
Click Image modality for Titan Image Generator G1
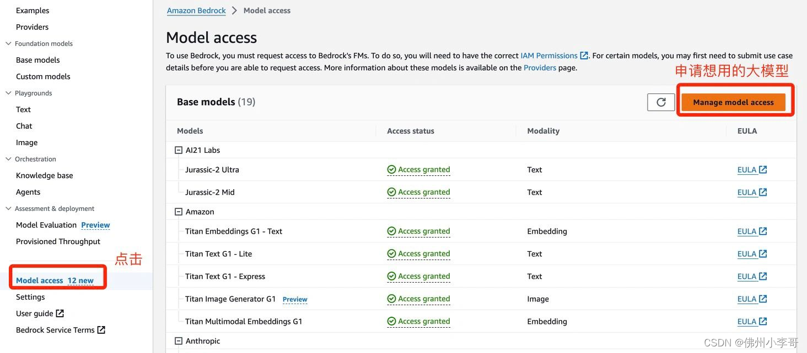[x=538, y=299]
